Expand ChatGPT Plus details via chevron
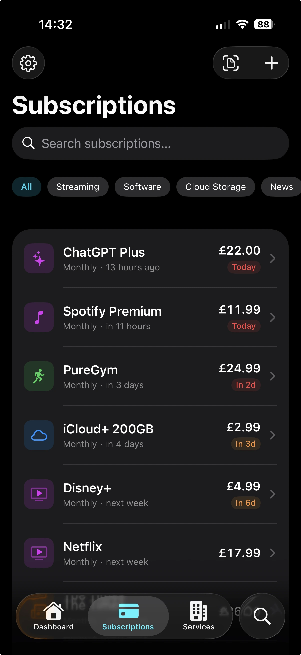Image resolution: width=301 pixels, height=655 pixels. (273, 258)
